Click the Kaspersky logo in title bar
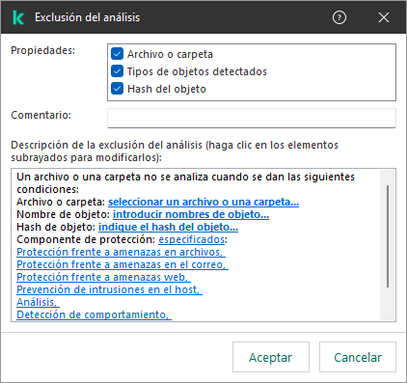407x383 pixels. click(18, 17)
